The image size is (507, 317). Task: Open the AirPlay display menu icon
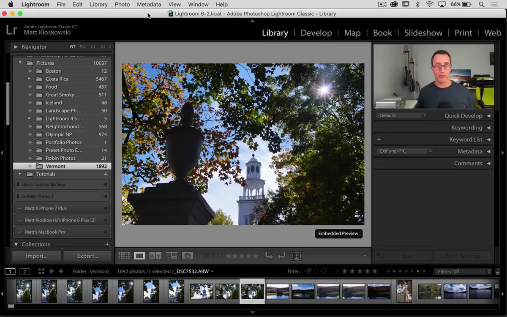click(442, 4)
